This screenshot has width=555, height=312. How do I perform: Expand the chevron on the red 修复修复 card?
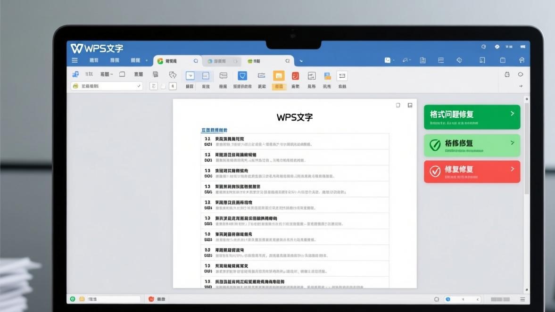[x=512, y=169]
